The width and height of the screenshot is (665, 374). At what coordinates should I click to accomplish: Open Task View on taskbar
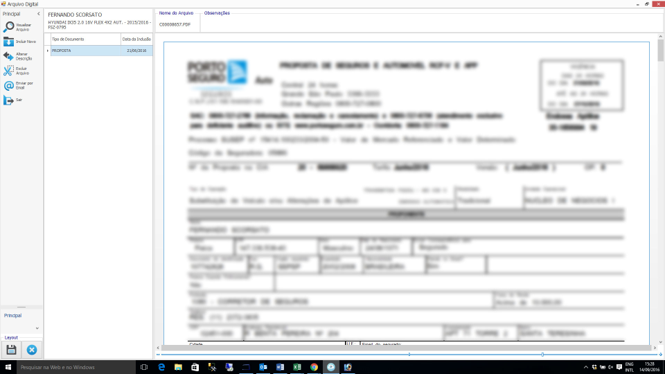pos(144,367)
